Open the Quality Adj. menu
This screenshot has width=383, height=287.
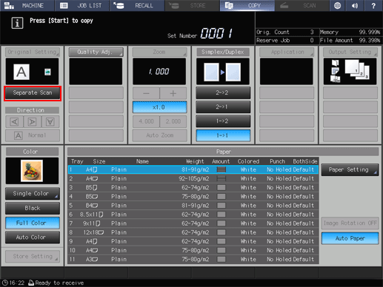96,52
